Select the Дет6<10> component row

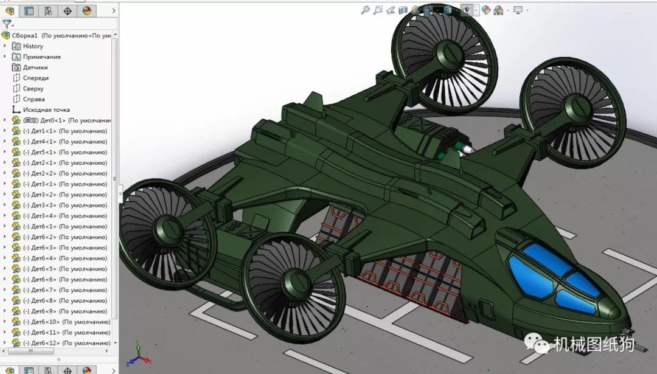pos(61,322)
